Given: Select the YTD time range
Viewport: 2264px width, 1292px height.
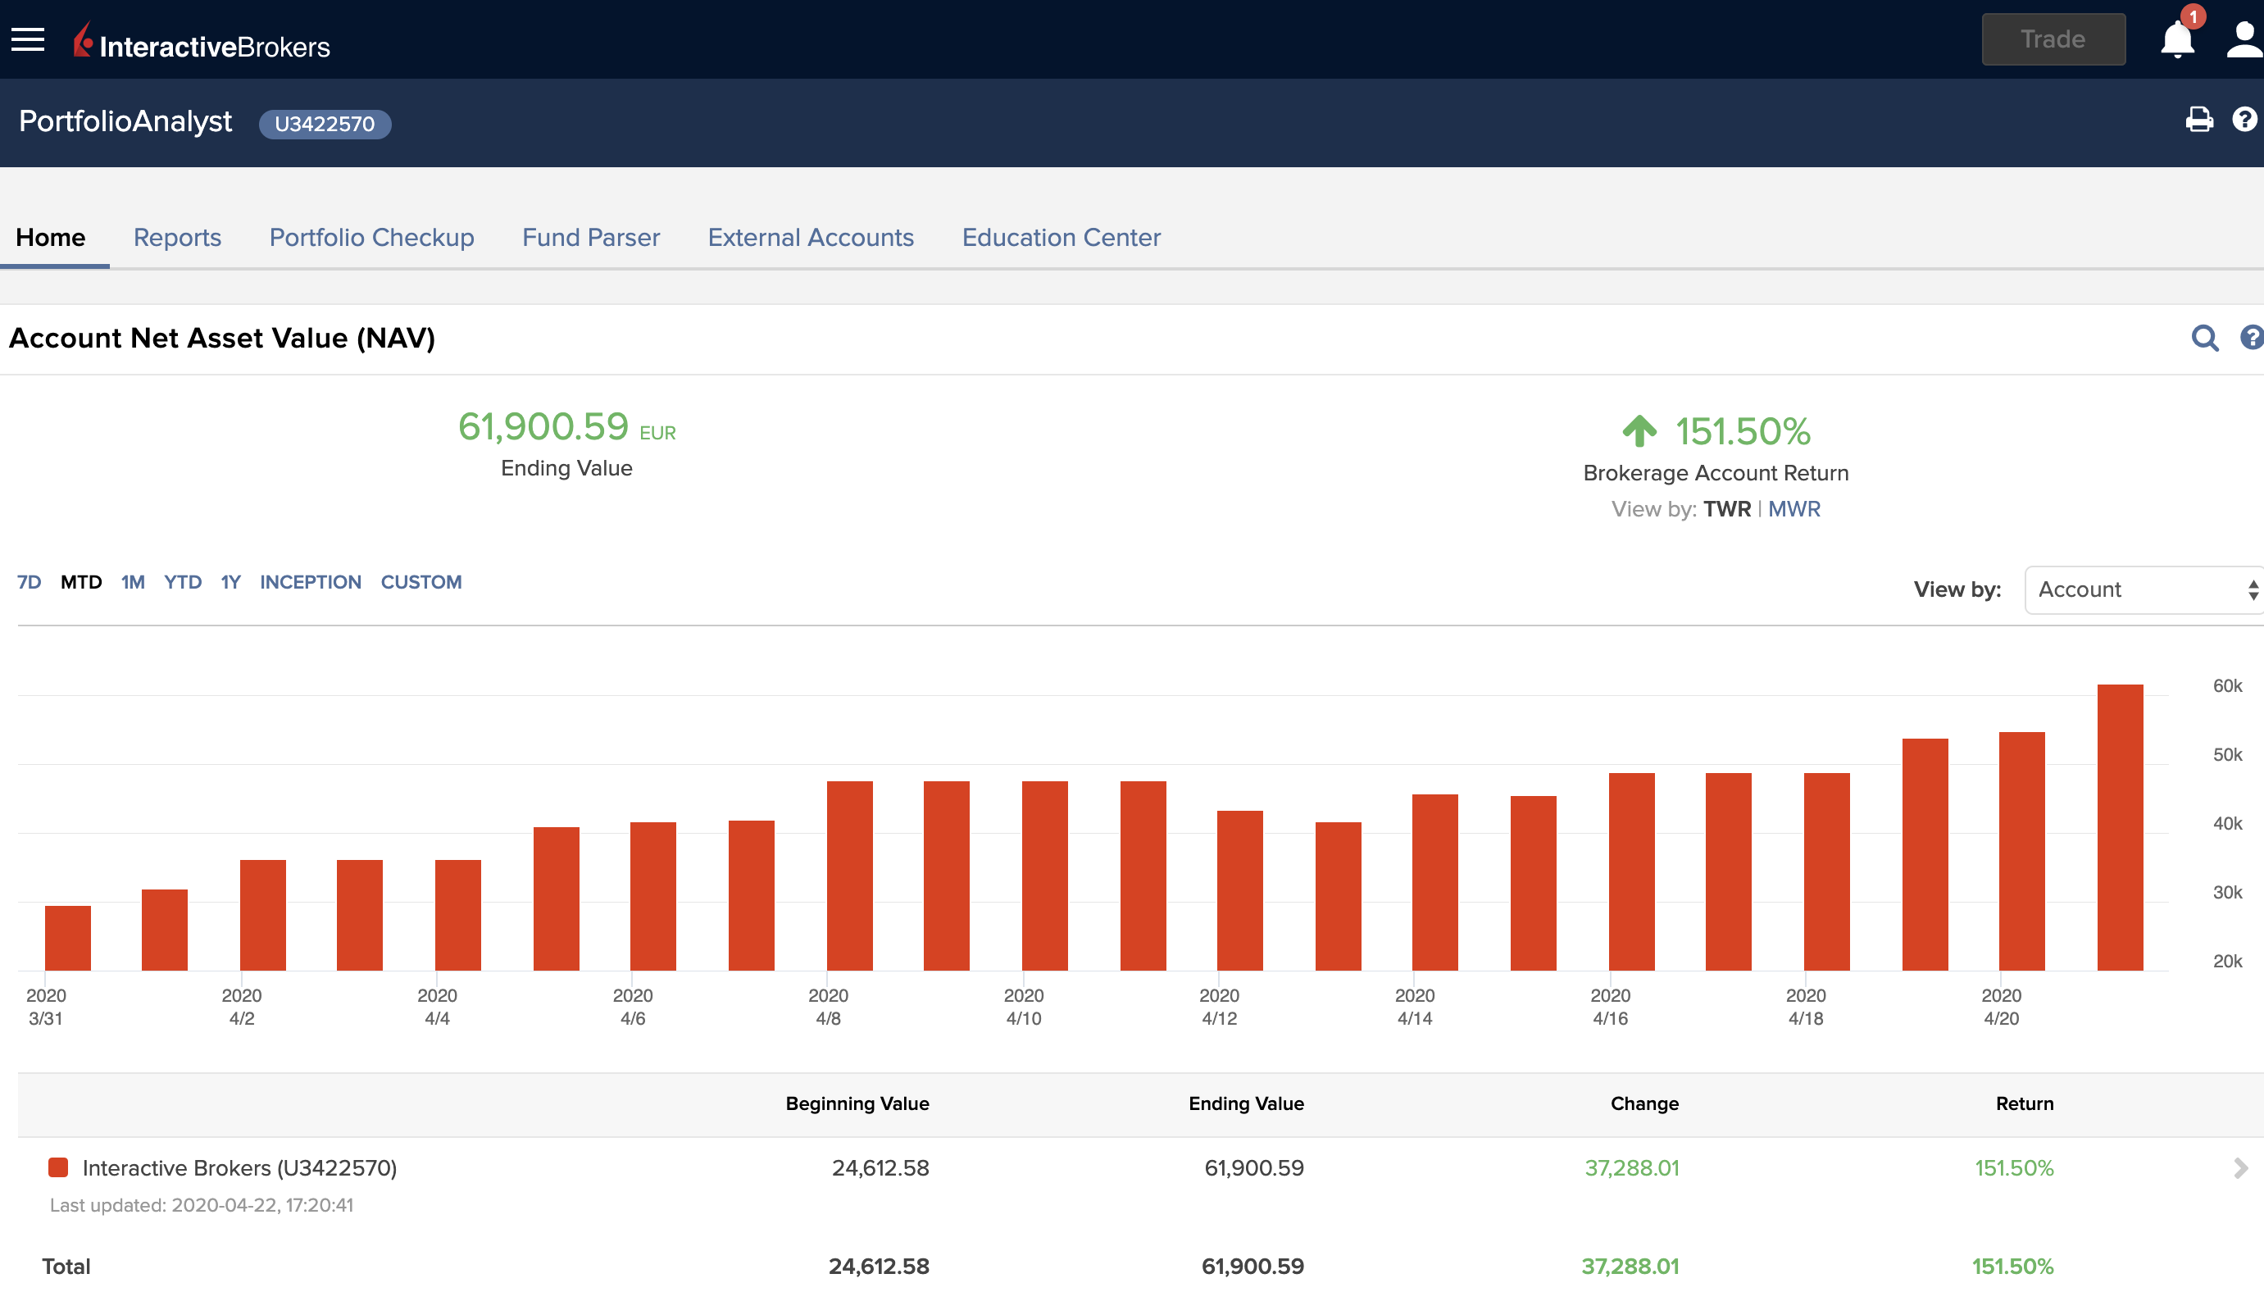Looking at the screenshot, I should (183, 582).
